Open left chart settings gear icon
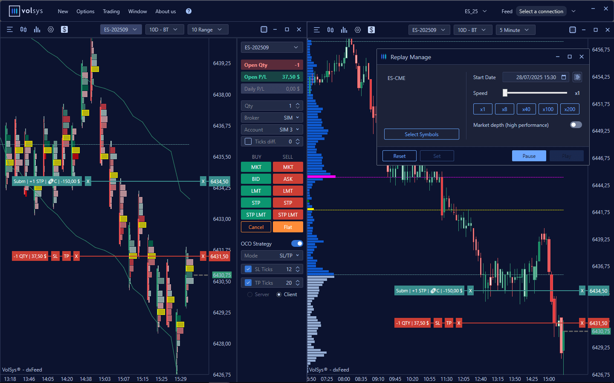Screen dimensions: 614x383 [51, 29]
